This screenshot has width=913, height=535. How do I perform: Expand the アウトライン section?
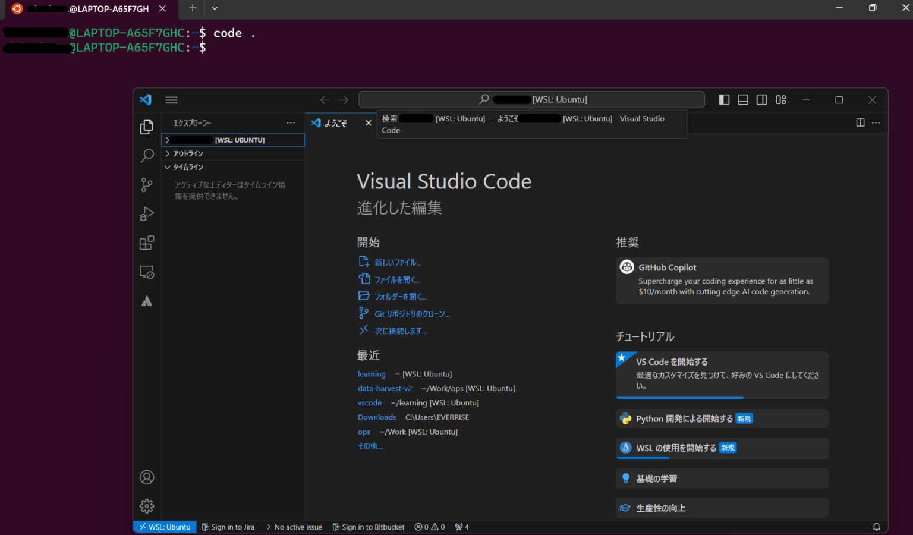(233, 153)
